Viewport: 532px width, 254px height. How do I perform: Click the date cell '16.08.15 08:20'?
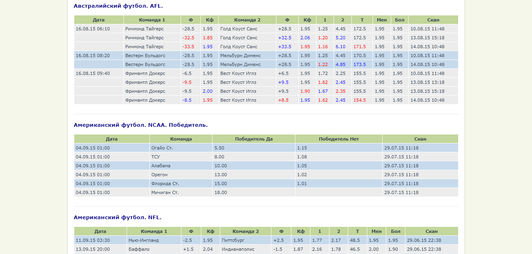click(x=93, y=55)
